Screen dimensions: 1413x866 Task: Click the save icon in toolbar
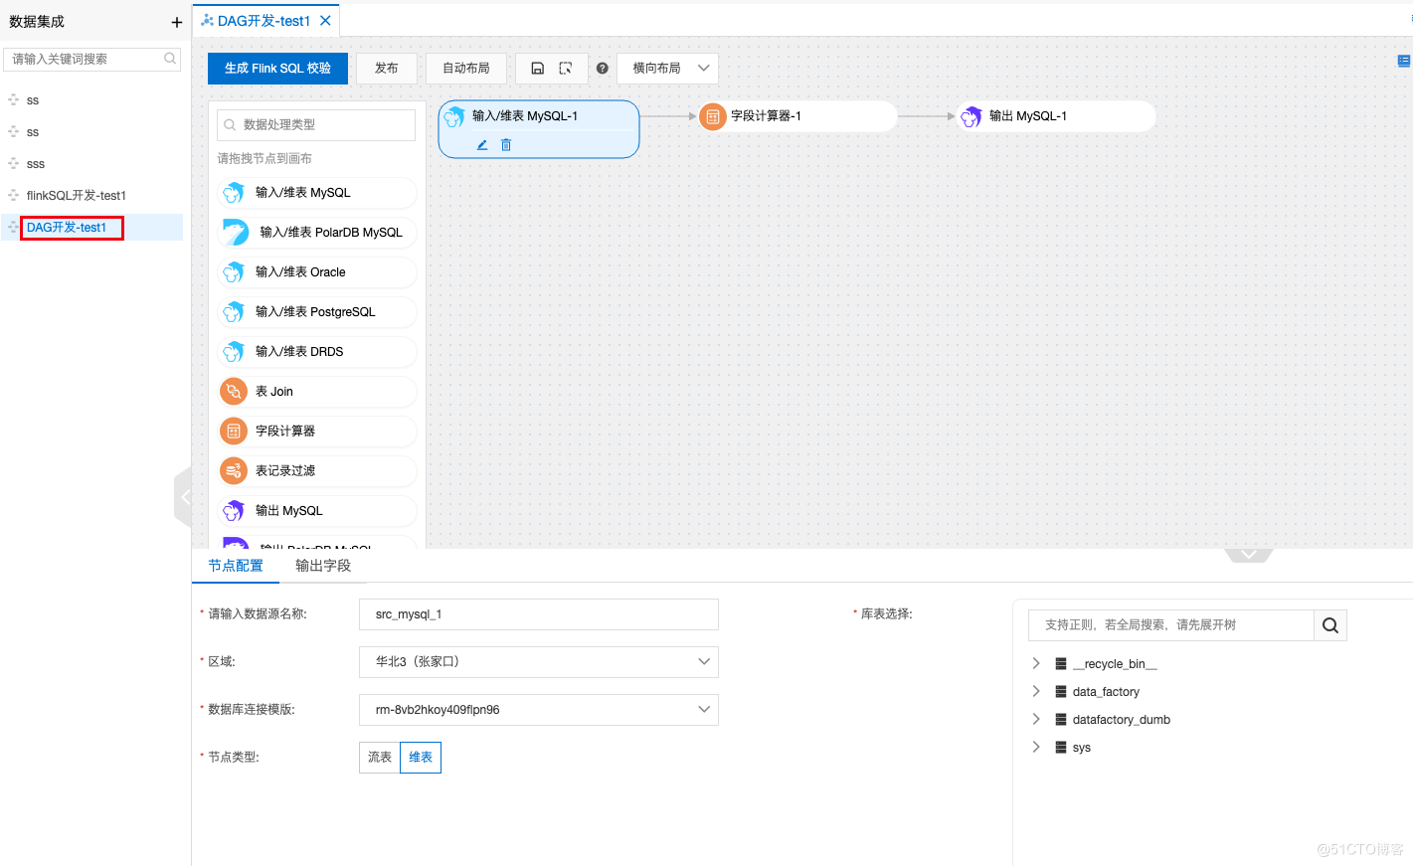(537, 69)
